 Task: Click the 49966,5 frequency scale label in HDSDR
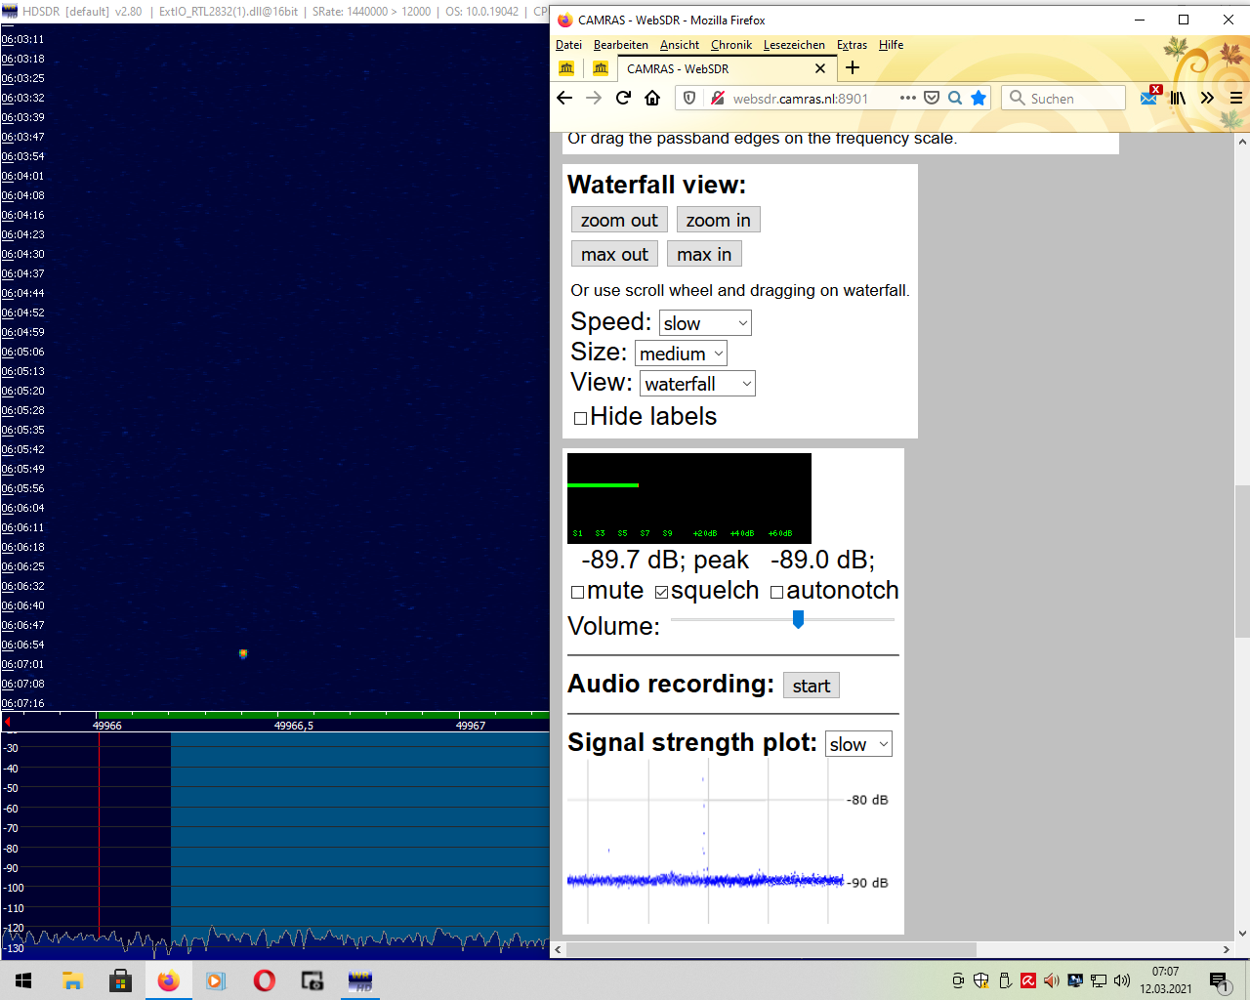pos(294,726)
